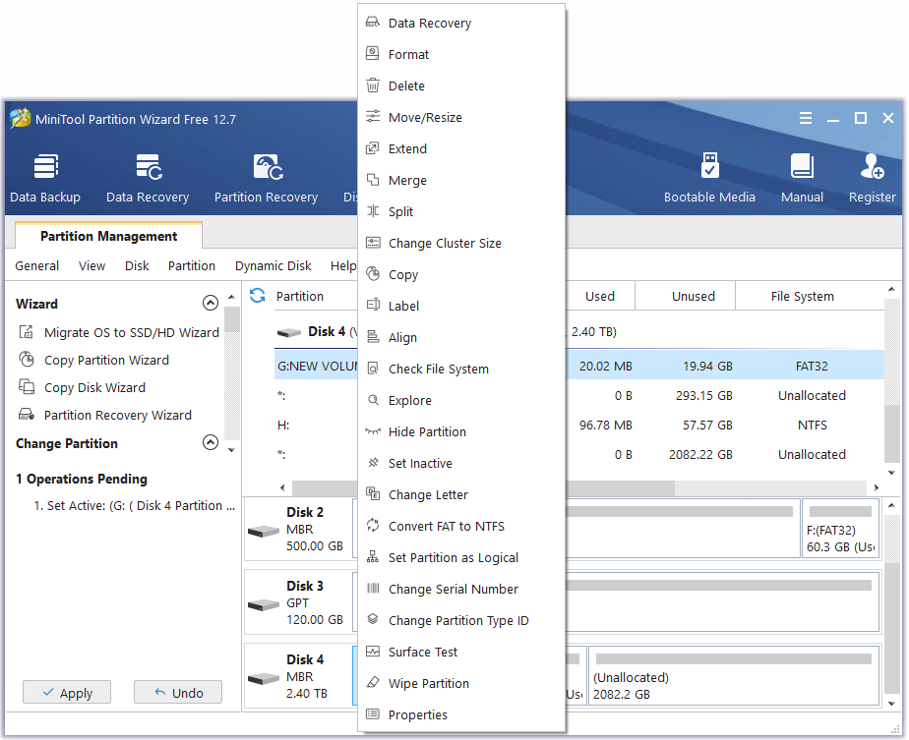
Task: Click the Merge icon in context menu
Action: click(373, 180)
